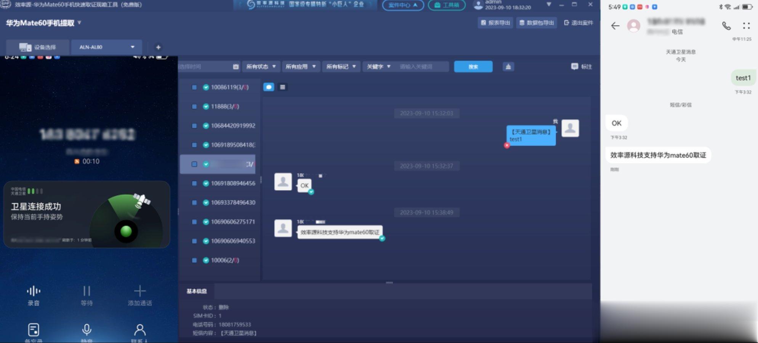Click 数据包导出 data package export

537,23
